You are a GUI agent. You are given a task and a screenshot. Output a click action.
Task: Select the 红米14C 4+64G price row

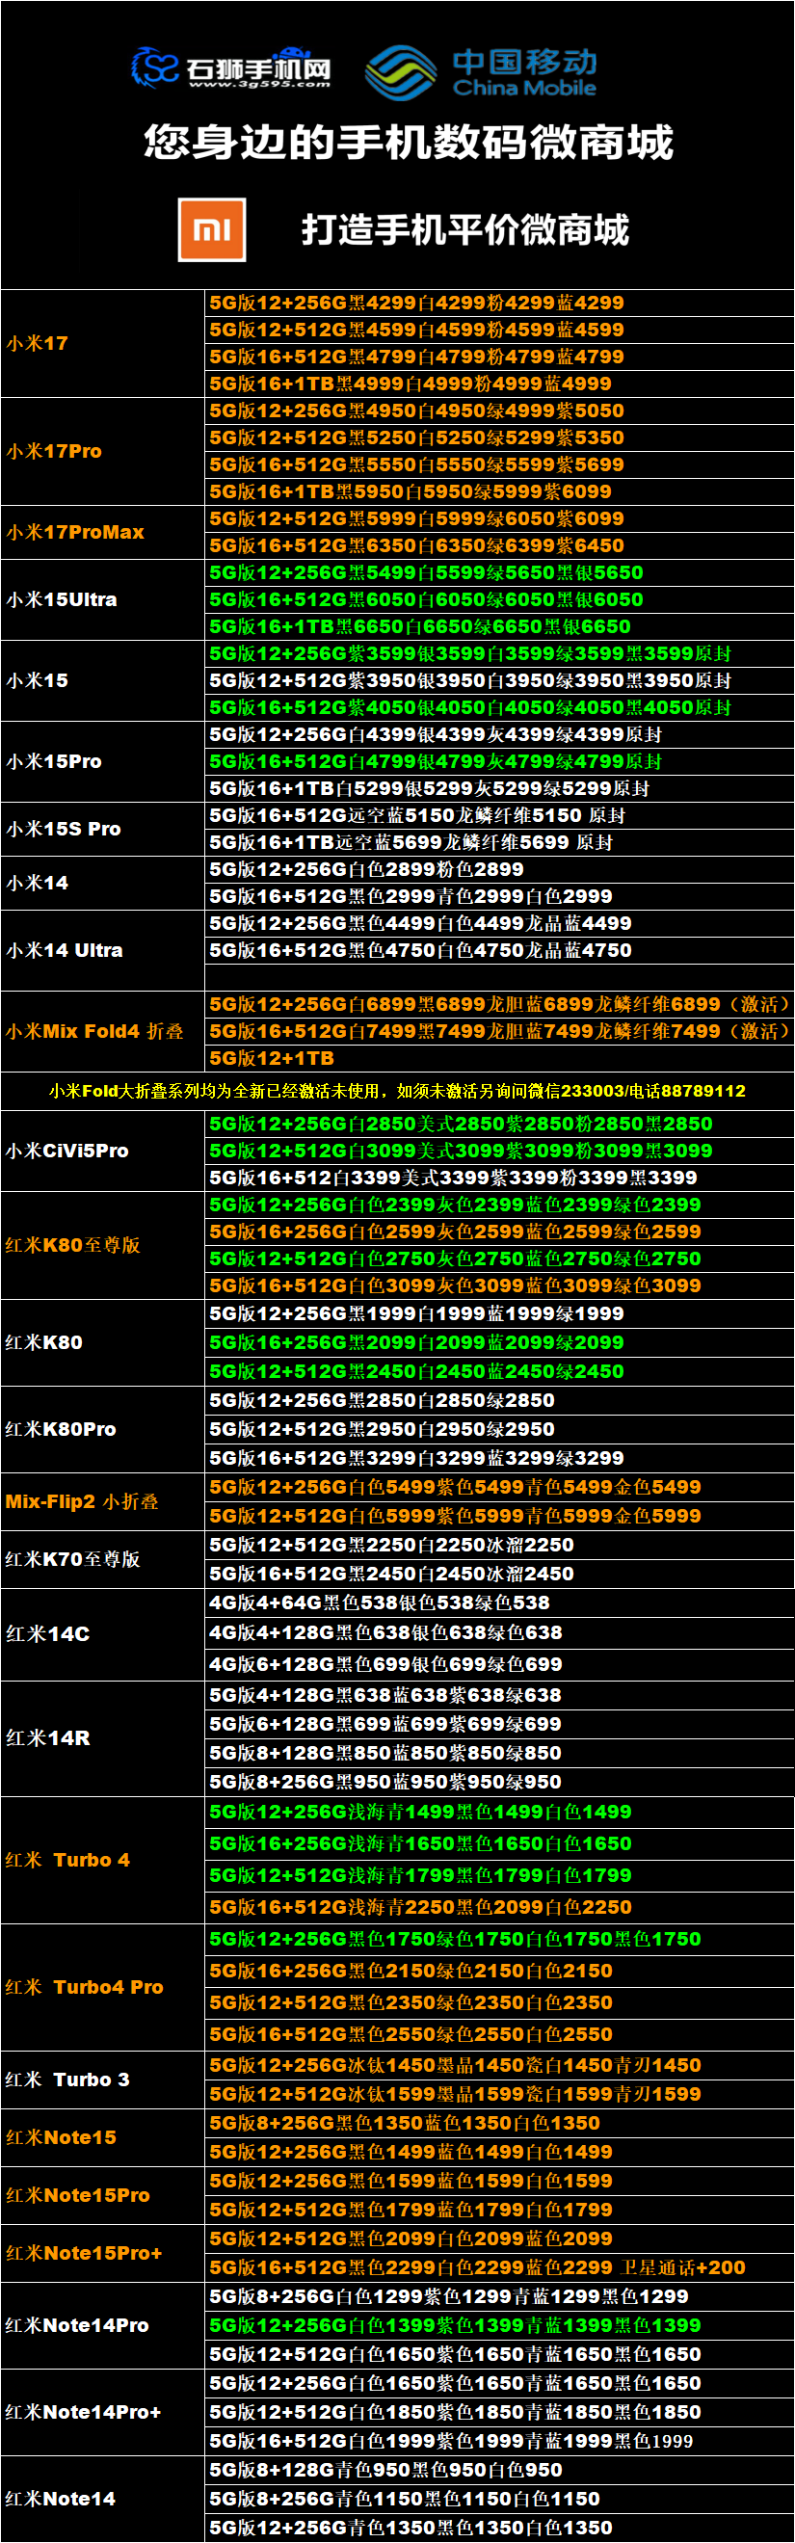(x=380, y=1603)
